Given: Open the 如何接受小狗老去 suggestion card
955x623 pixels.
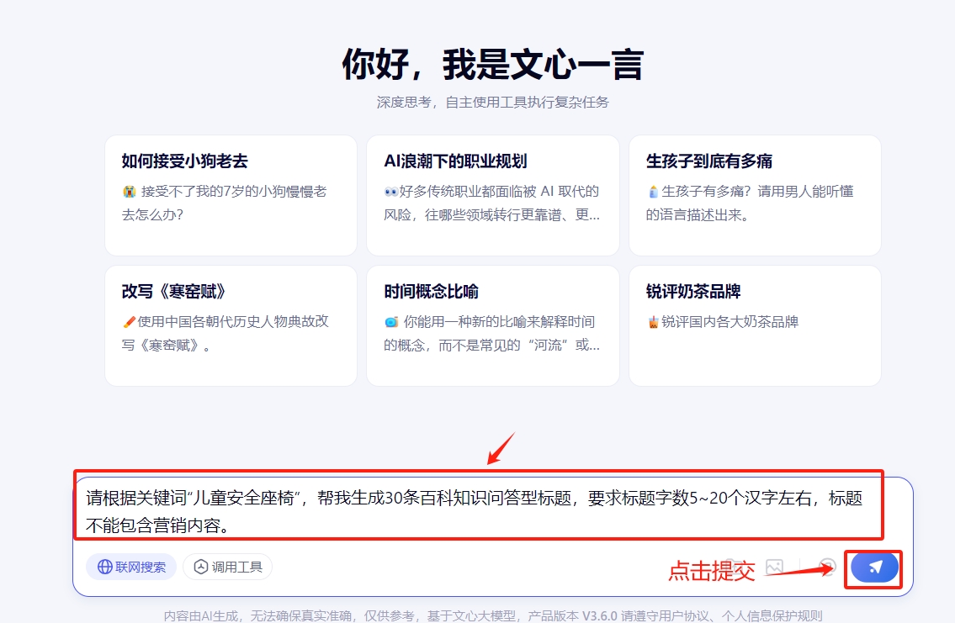Looking at the screenshot, I should (x=231, y=195).
